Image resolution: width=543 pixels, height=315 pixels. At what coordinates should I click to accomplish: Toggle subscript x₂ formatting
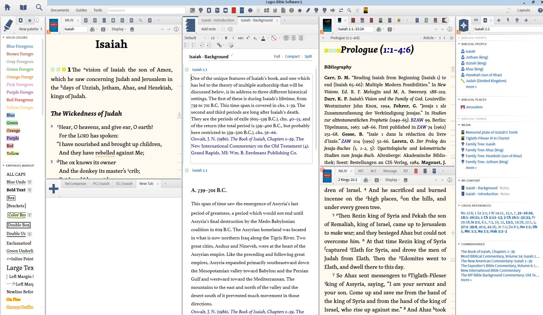[x=255, y=38]
